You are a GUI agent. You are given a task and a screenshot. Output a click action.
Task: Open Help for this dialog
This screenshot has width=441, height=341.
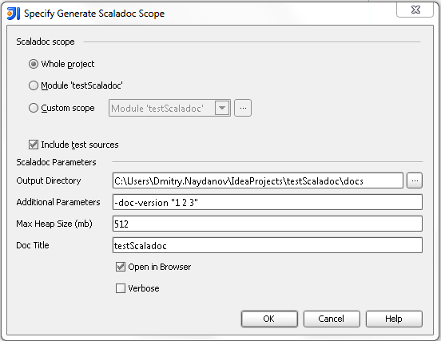point(394,319)
